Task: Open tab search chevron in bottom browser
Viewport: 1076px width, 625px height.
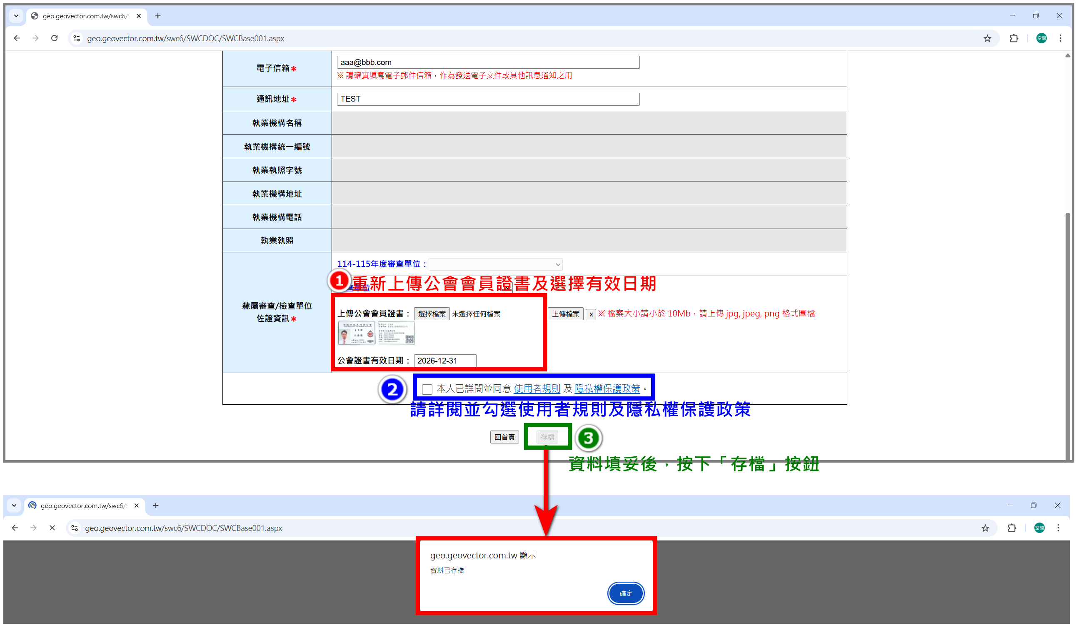Action: pyautogui.click(x=14, y=505)
